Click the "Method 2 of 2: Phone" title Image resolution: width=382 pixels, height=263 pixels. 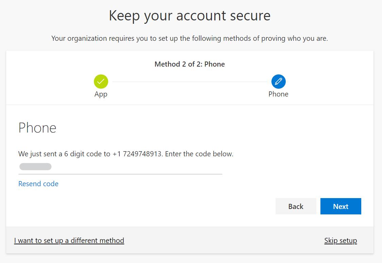pos(189,64)
